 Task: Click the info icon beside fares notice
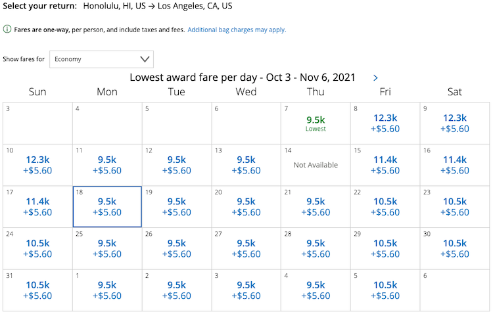pos(7,29)
